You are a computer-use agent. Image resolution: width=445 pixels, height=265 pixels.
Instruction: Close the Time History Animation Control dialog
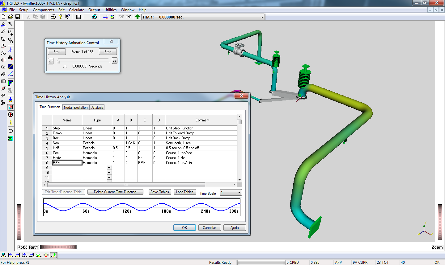coord(111,41)
